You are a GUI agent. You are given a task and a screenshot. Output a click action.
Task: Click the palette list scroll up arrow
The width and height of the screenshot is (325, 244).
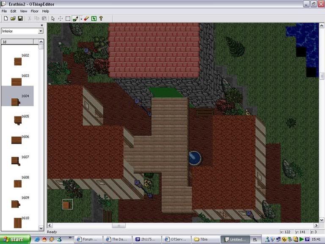coord(41,42)
